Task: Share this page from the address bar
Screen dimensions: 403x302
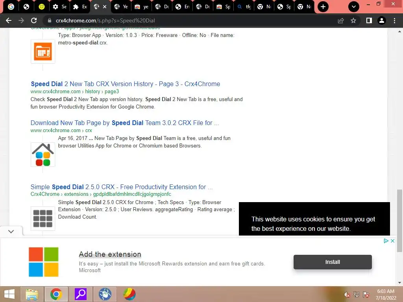Action: coord(341,20)
